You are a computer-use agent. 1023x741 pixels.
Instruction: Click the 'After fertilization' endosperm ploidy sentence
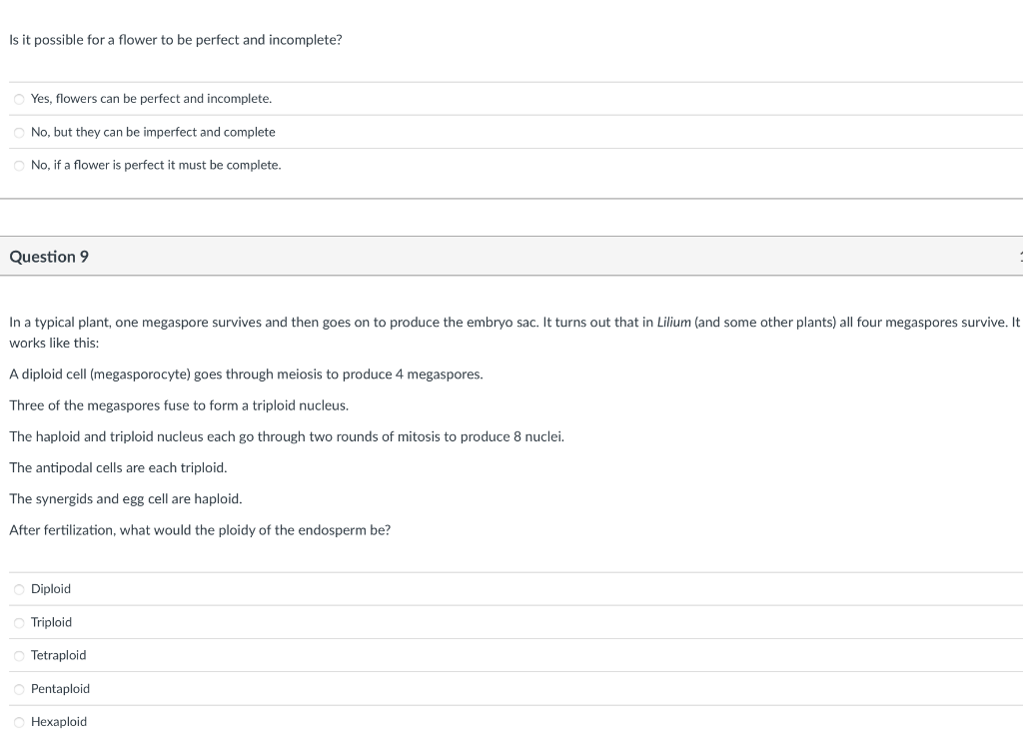pyautogui.click(x=200, y=530)
